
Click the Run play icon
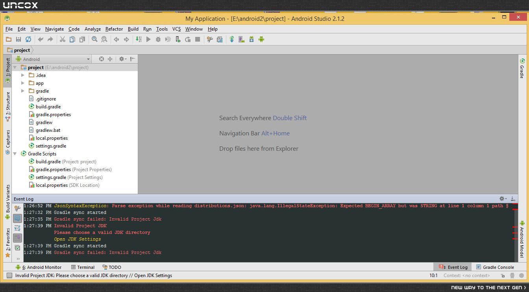[x=148, y=39]
